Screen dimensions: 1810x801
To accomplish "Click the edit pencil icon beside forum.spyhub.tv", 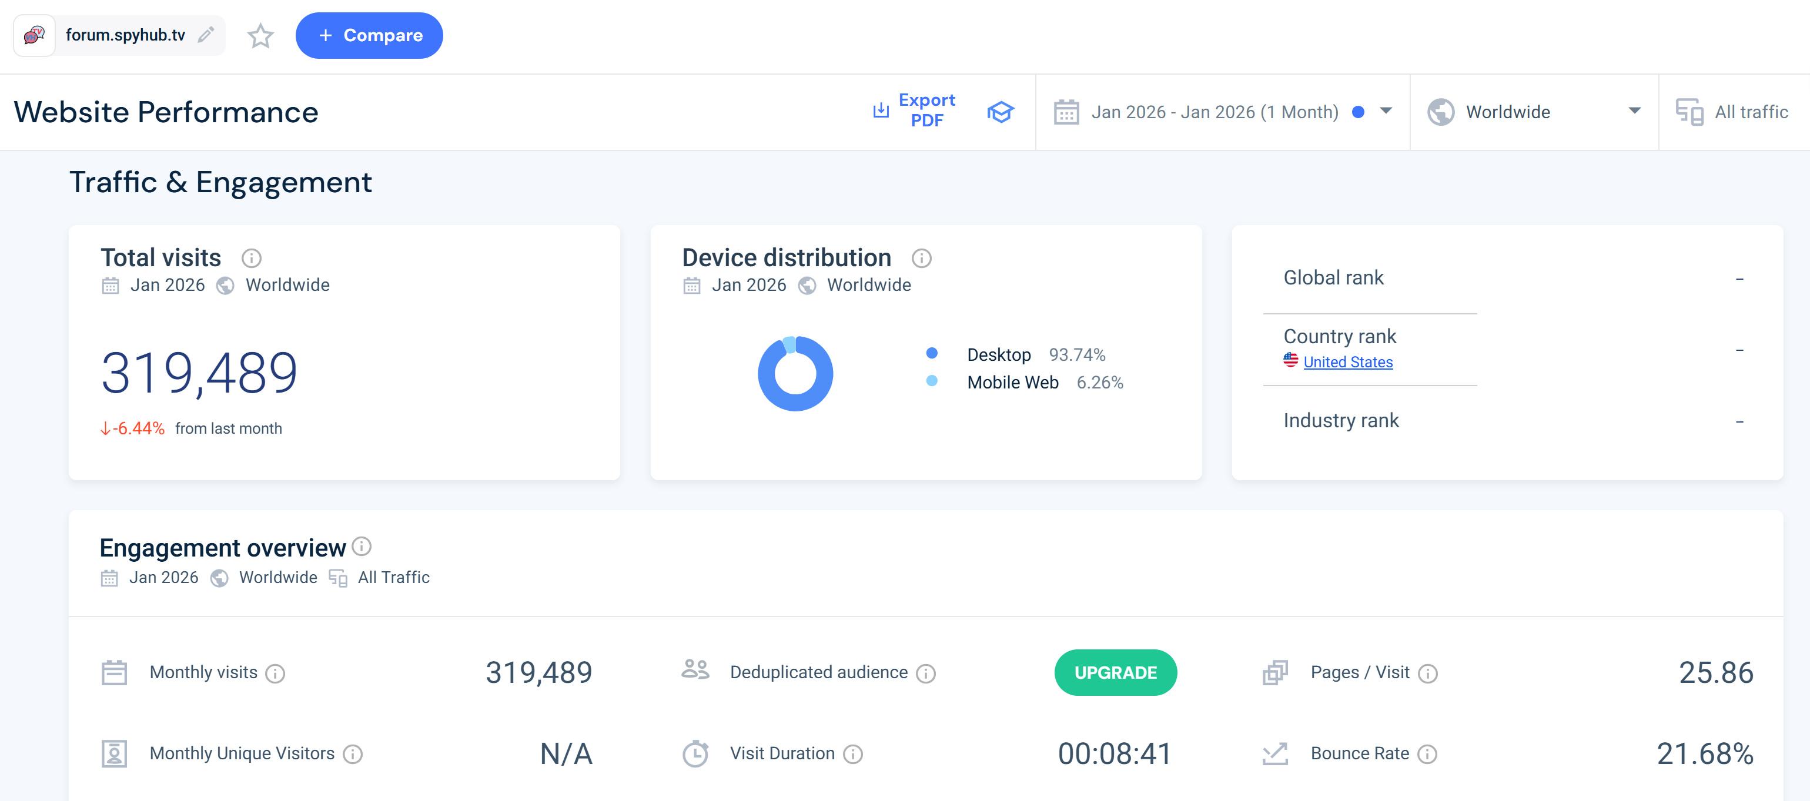I will click(x=206, y=35).
